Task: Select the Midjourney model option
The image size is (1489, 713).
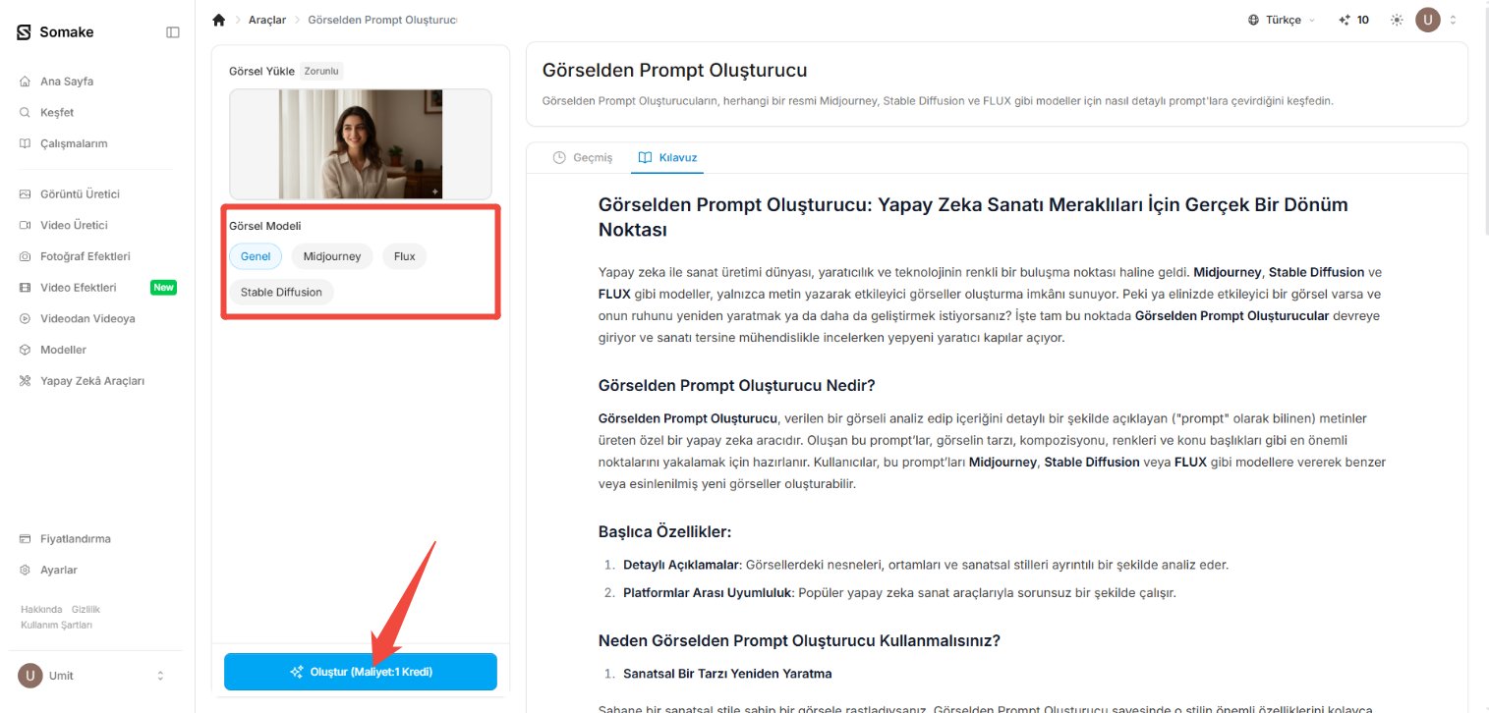Action: coord(332,256)
